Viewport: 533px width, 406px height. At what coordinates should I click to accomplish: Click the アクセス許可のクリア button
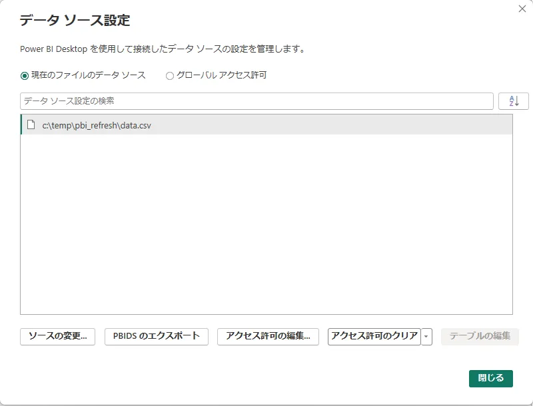(374, 337)
